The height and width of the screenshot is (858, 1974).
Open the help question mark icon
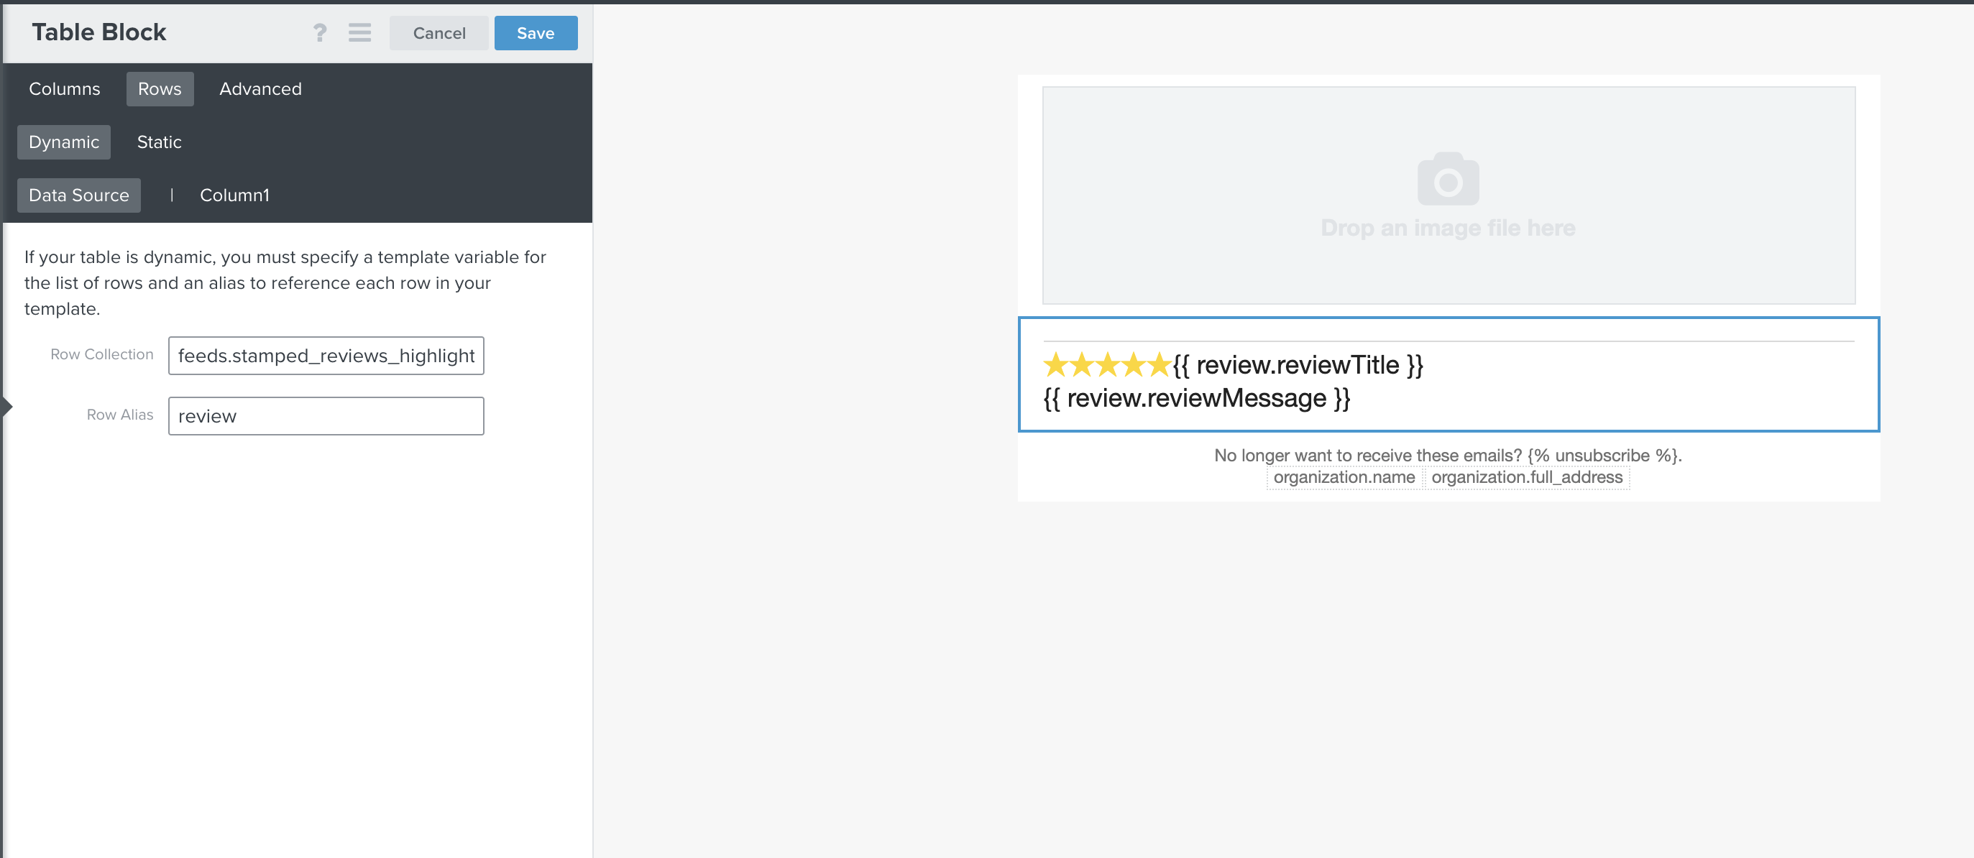[320, 33]
